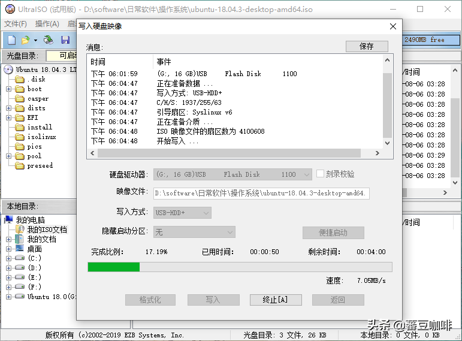The width and height of the screenshot is (462, 341).
Task: Expand the EFI folder node
Action: [8, 117]
